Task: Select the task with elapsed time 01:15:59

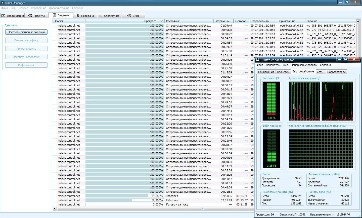Action: click(153, 72)
